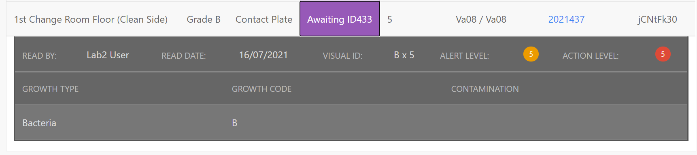Click the GROWTH CODE column header

261,89
